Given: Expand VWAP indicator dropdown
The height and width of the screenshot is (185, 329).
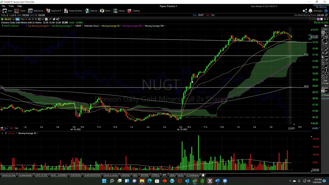Looking at the screenshot, I should [x=83, y=26].
